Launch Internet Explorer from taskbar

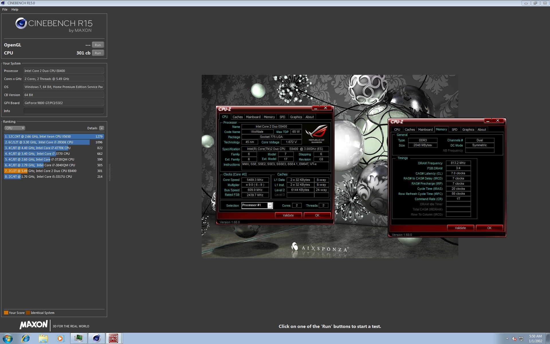pos(26,339)
